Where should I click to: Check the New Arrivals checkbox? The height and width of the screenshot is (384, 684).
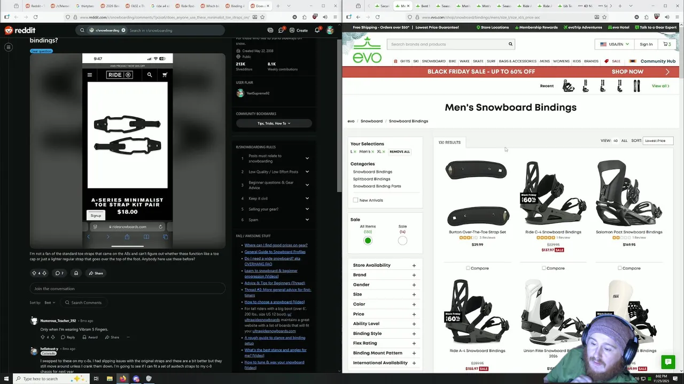355,200
